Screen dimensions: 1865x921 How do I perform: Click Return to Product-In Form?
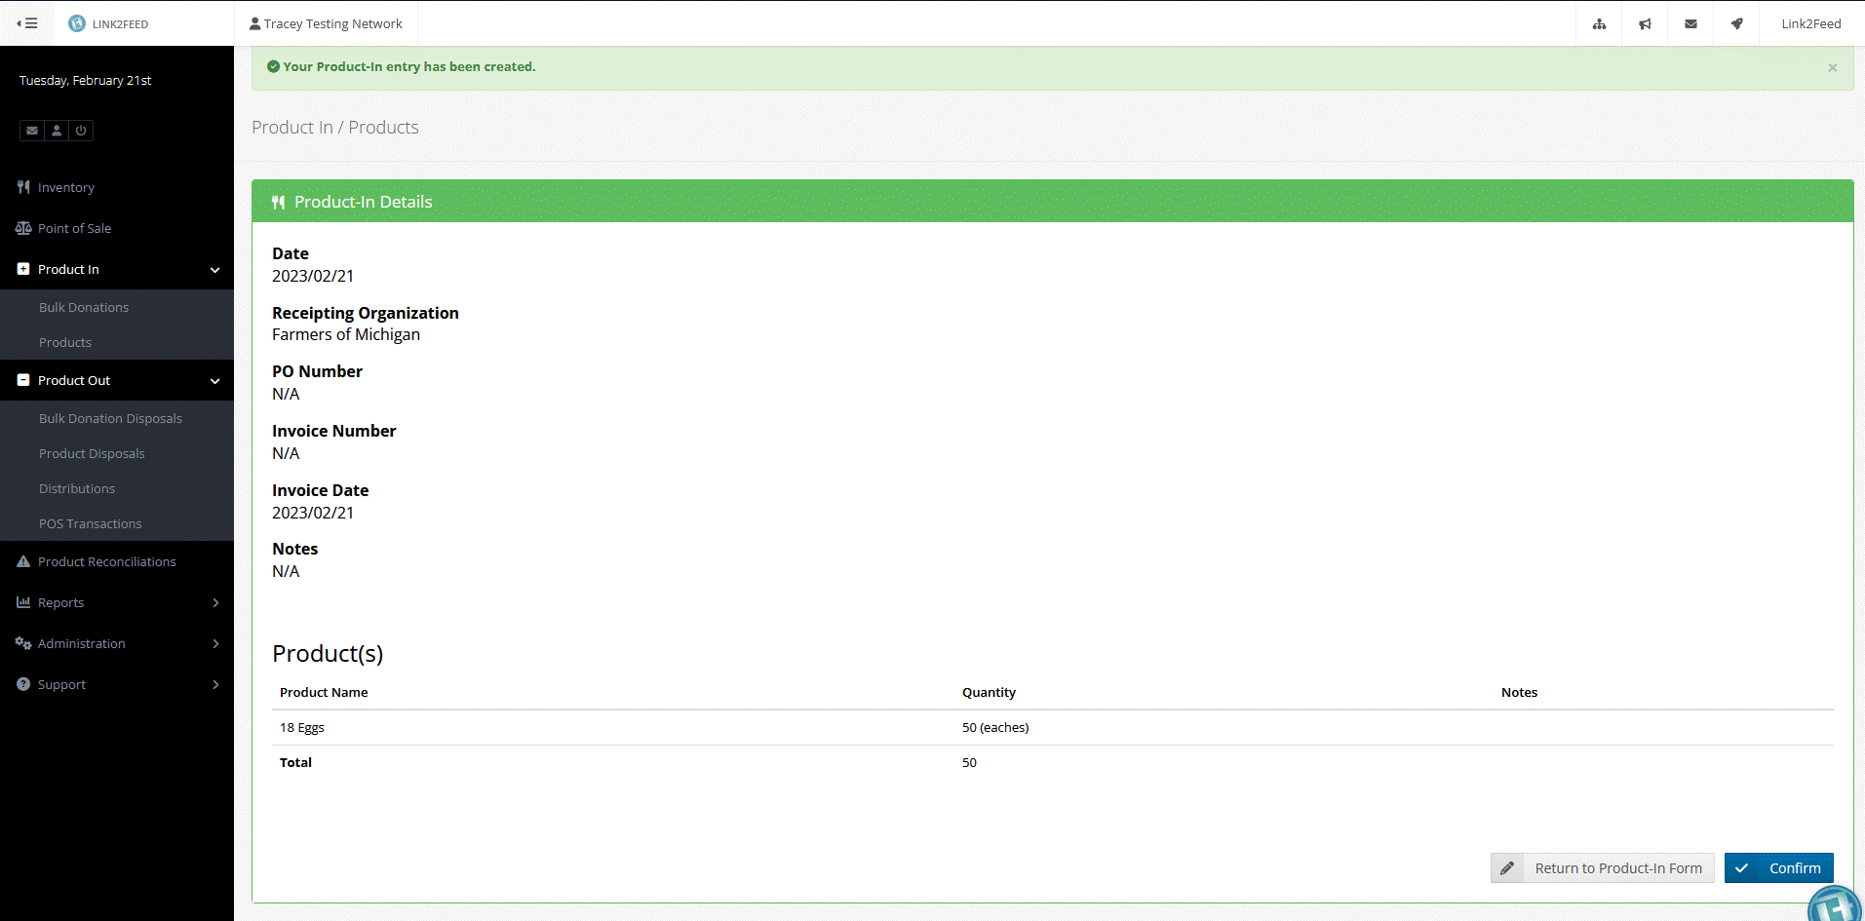(1602, 867)
